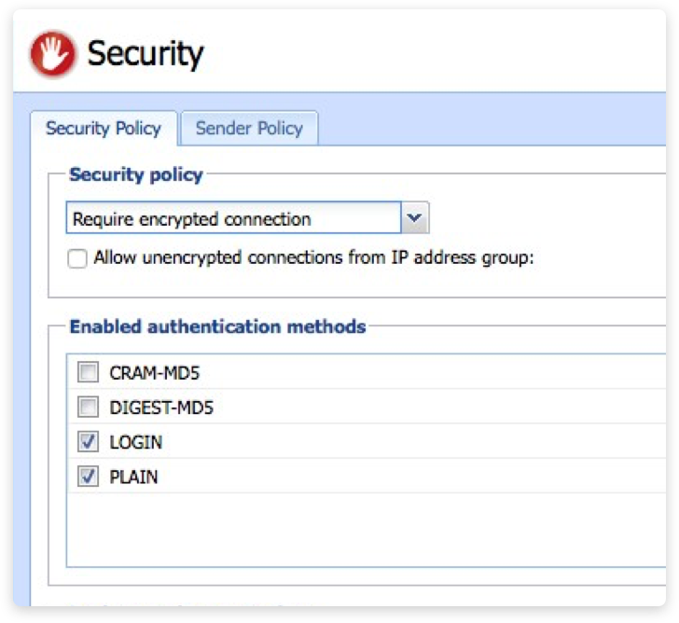
Task: Switch to the Sender Policy tab
Action: 249,129
